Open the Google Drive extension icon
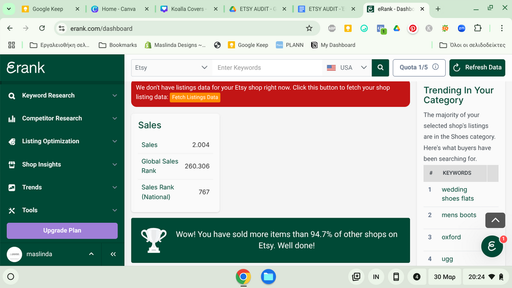The width and height of the screenshot is (512, 288). (396, 29)
